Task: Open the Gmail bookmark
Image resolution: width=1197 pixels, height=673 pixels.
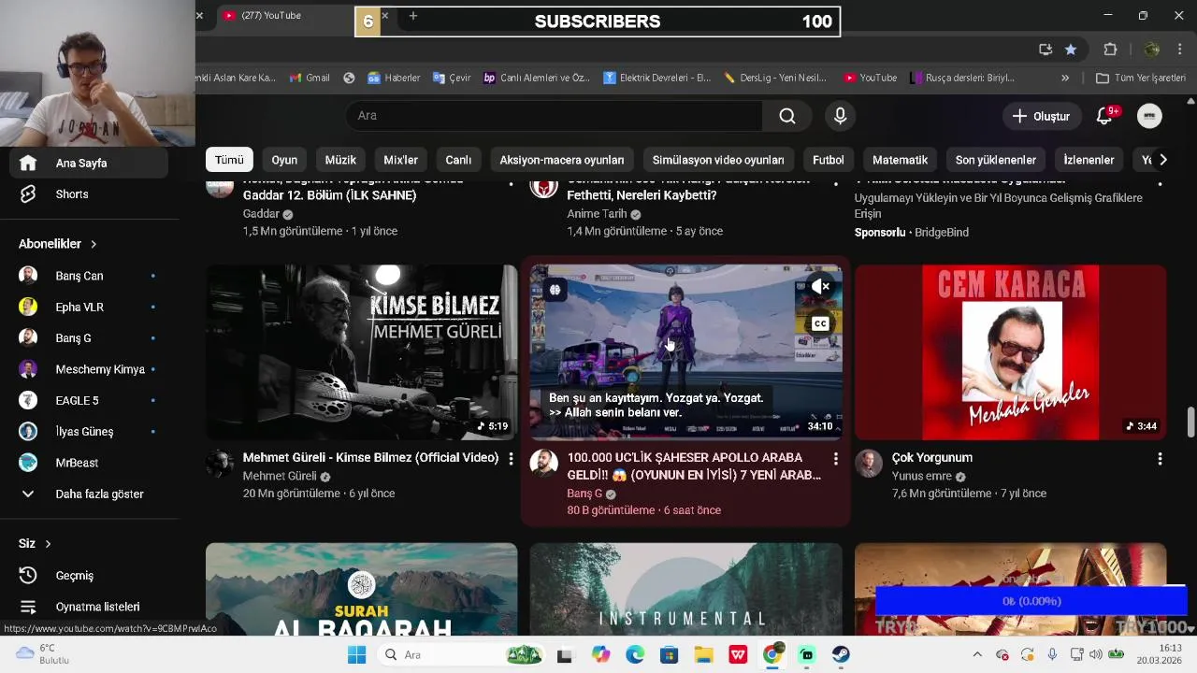Action: [310, 78]
